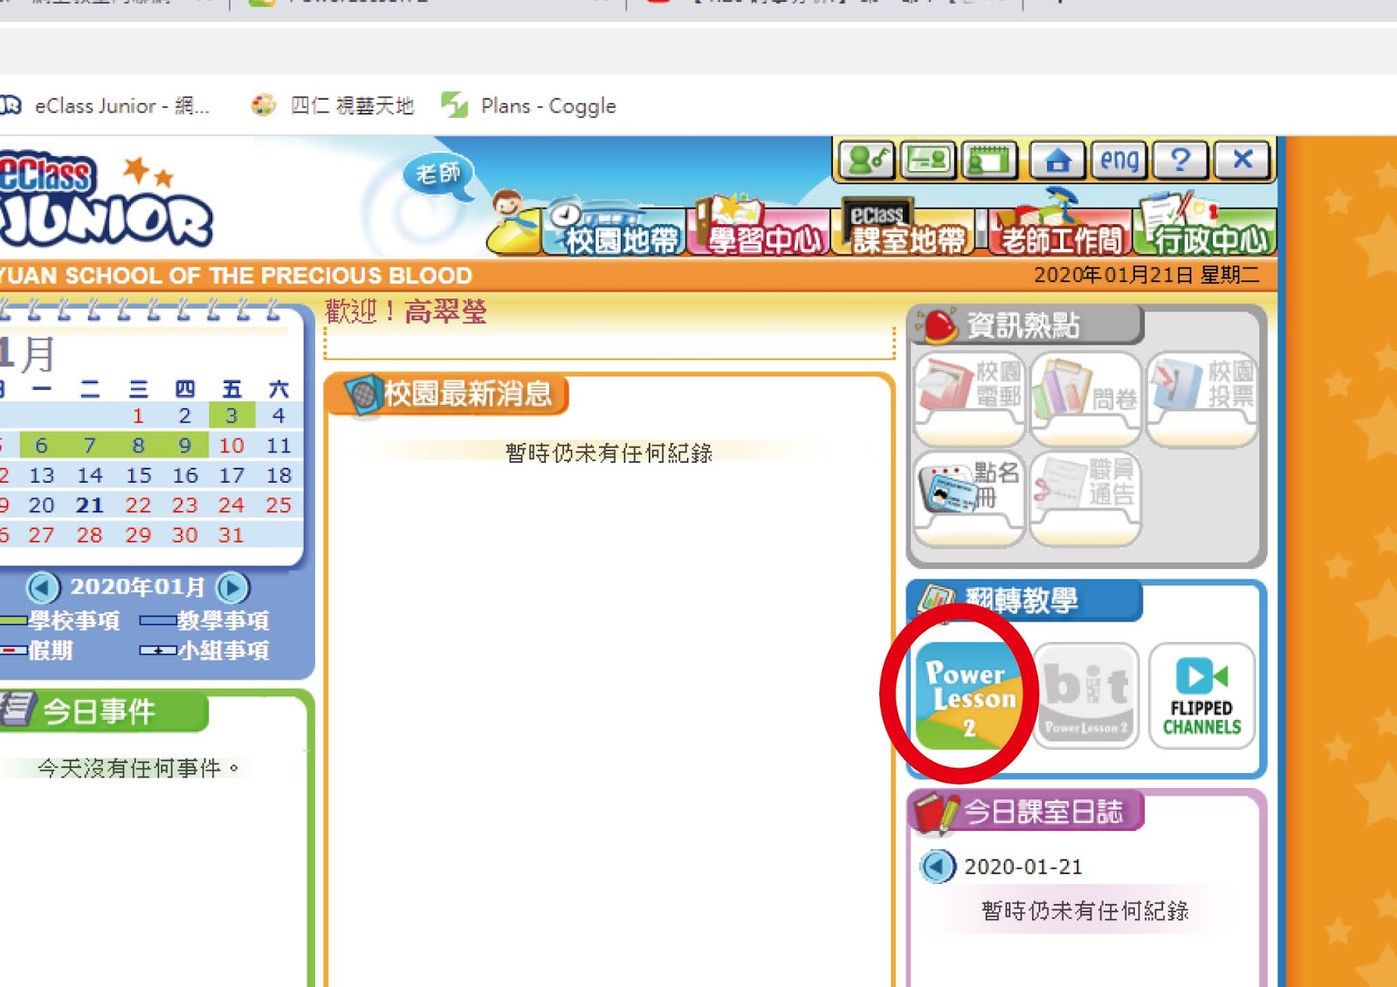Go to previous day in 今日課室日誌
The height and width of the screenshot is (987, 1397).
[938, 867]
